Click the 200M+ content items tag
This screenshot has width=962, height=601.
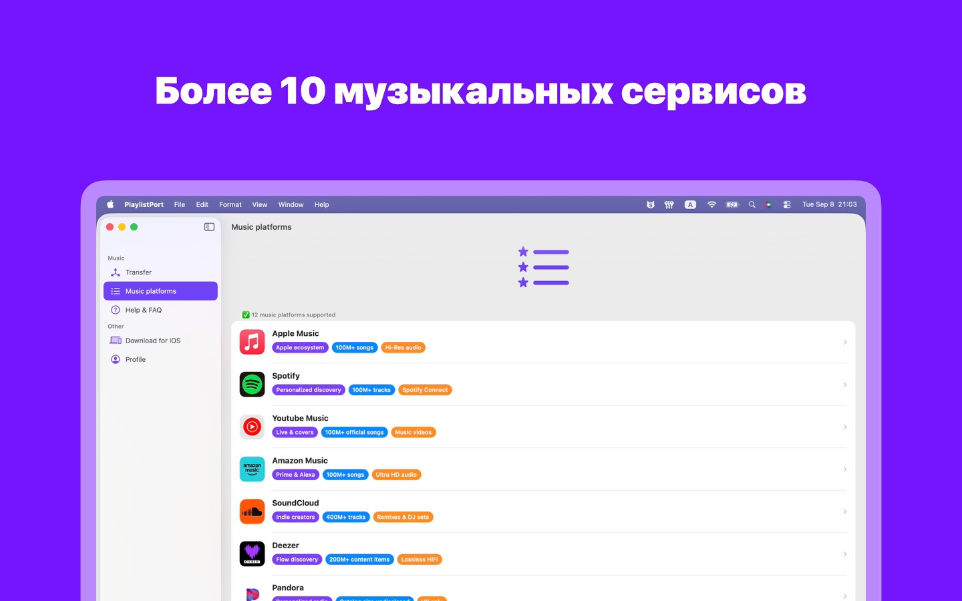point(359,560)
